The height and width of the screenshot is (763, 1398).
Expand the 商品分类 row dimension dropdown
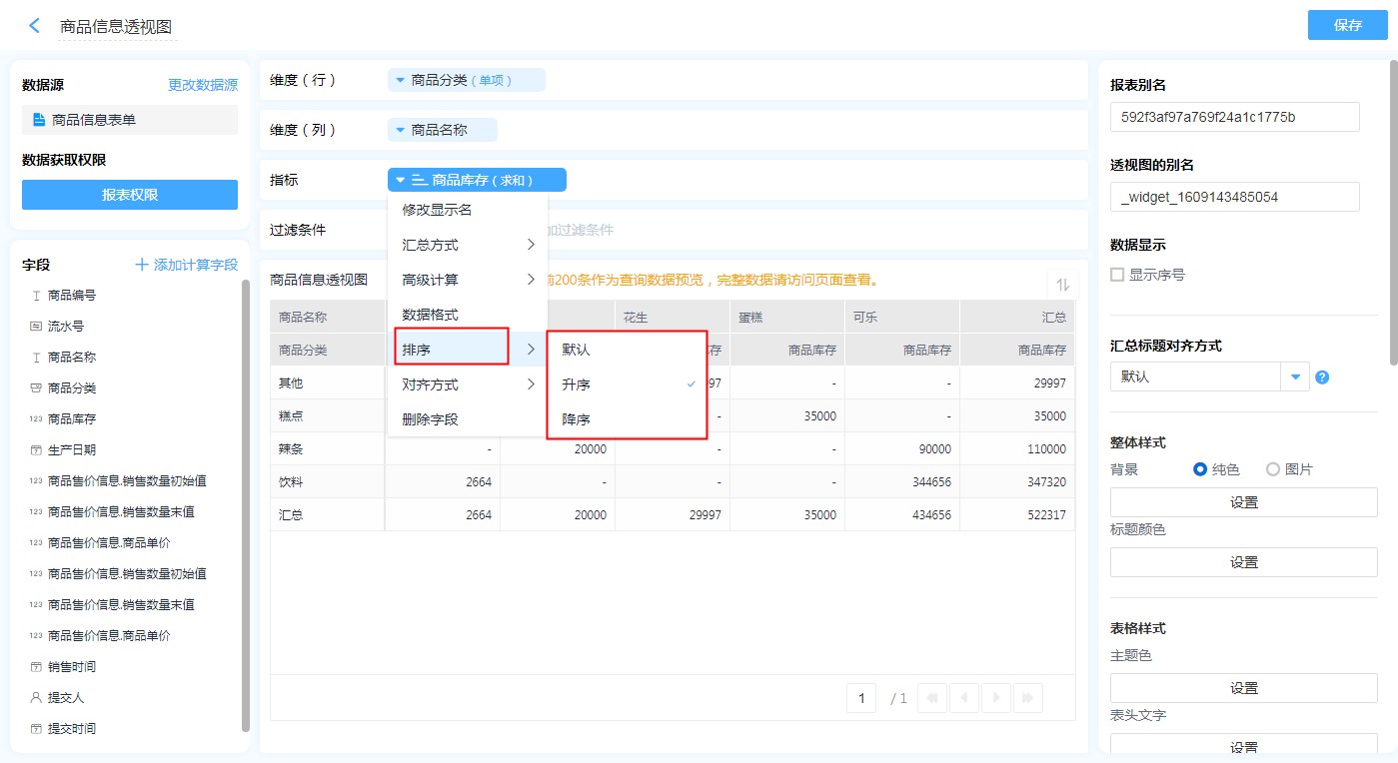401,80
